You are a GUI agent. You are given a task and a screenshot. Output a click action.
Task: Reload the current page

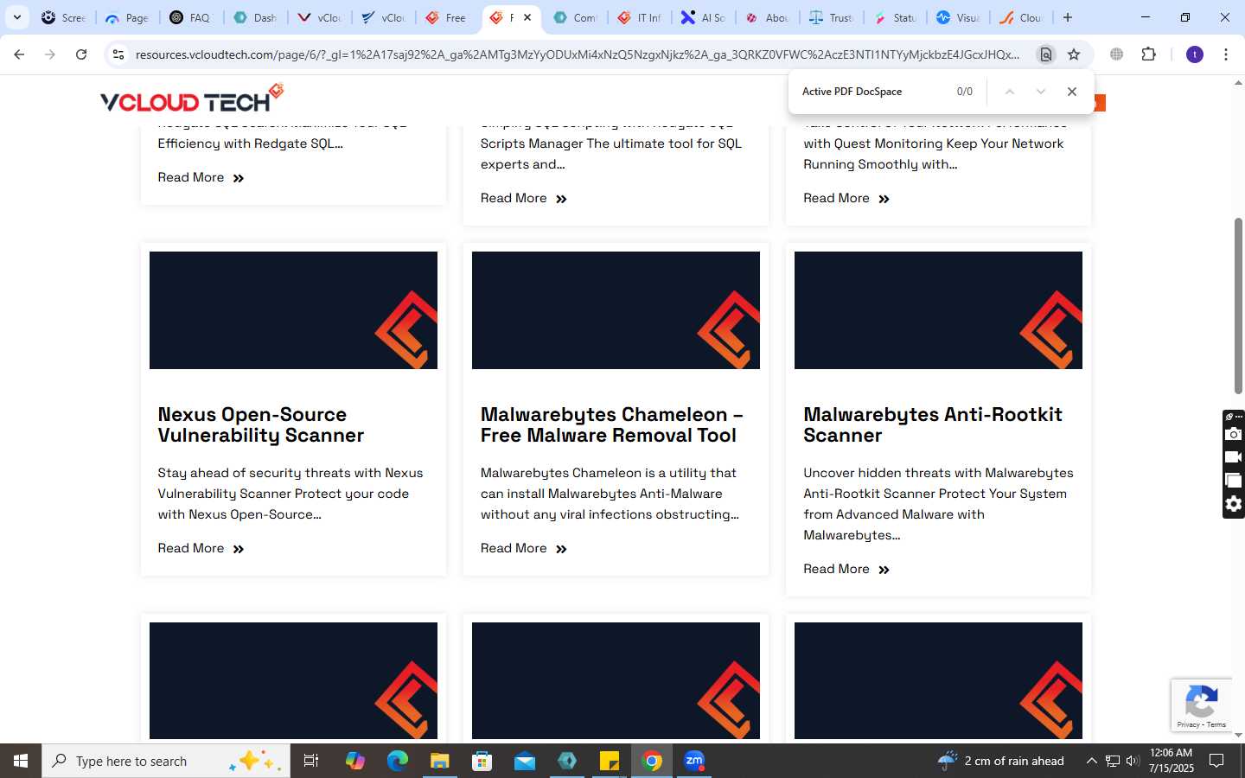click(81, 54)
